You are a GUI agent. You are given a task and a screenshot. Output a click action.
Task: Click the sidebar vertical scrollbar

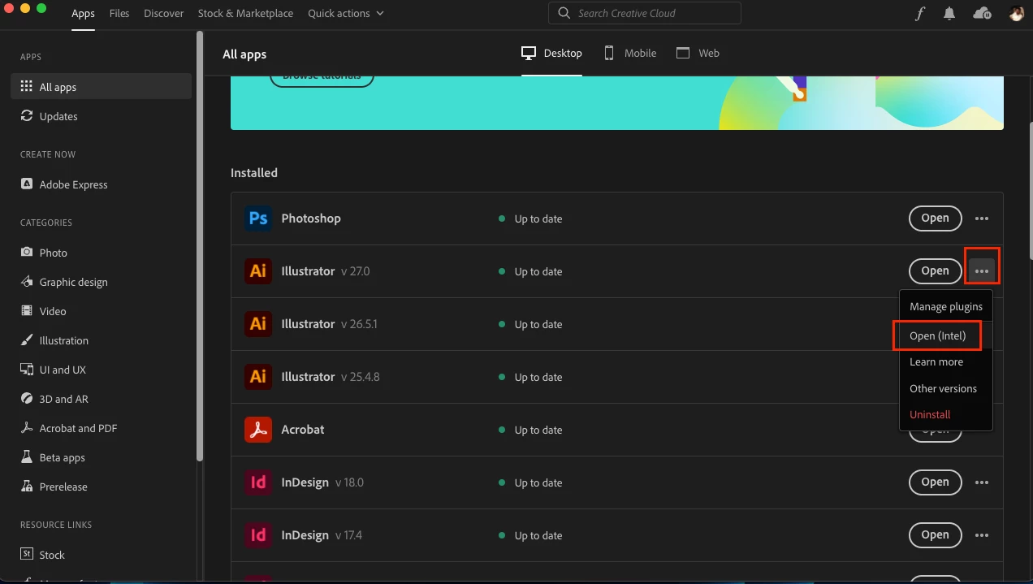[200, 246]
